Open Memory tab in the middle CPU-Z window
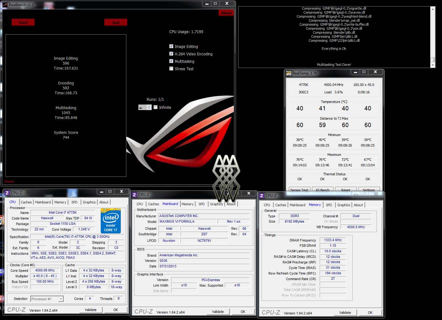 pos(187,204)
